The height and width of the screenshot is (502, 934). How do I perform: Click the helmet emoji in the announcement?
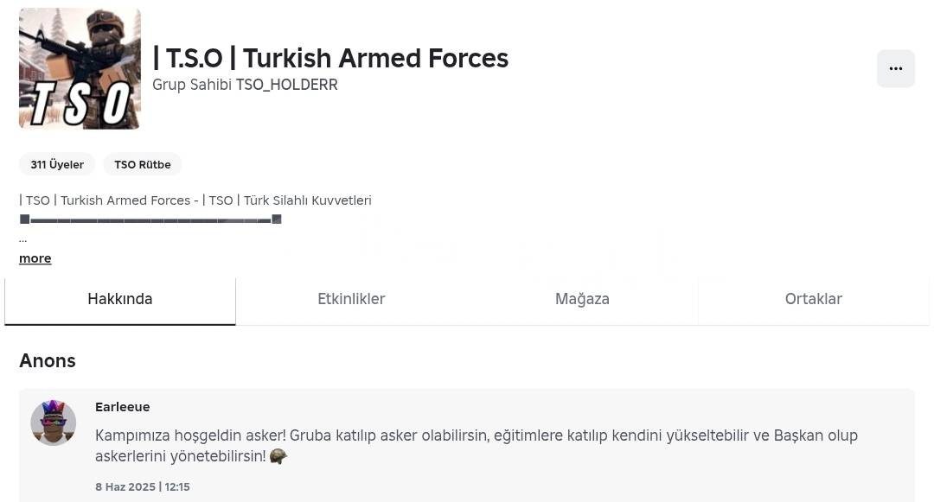[278, 456]
